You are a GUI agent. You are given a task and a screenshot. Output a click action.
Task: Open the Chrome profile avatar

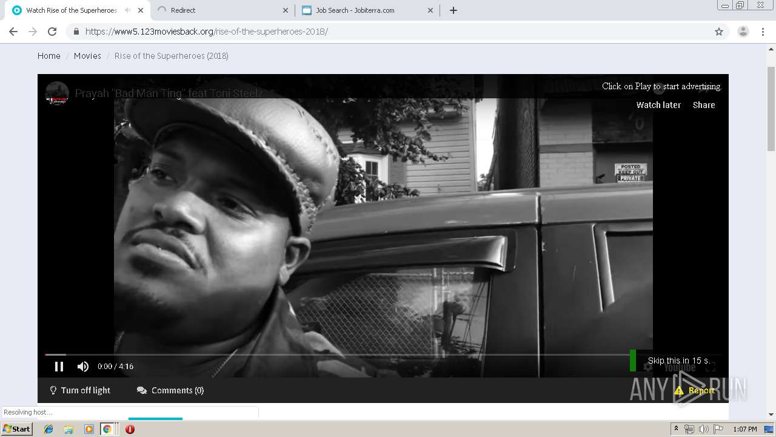pyautogui.click(x=743, y=32)
